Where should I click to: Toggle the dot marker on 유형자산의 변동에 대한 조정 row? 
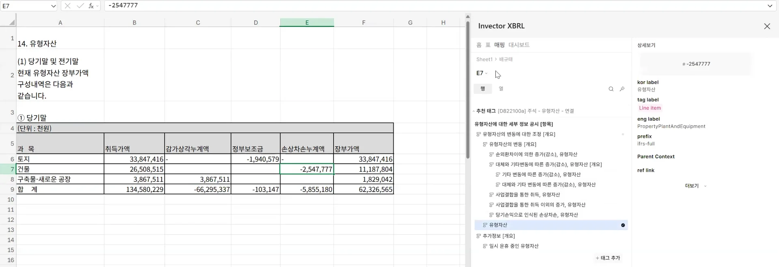coord(623,134)
